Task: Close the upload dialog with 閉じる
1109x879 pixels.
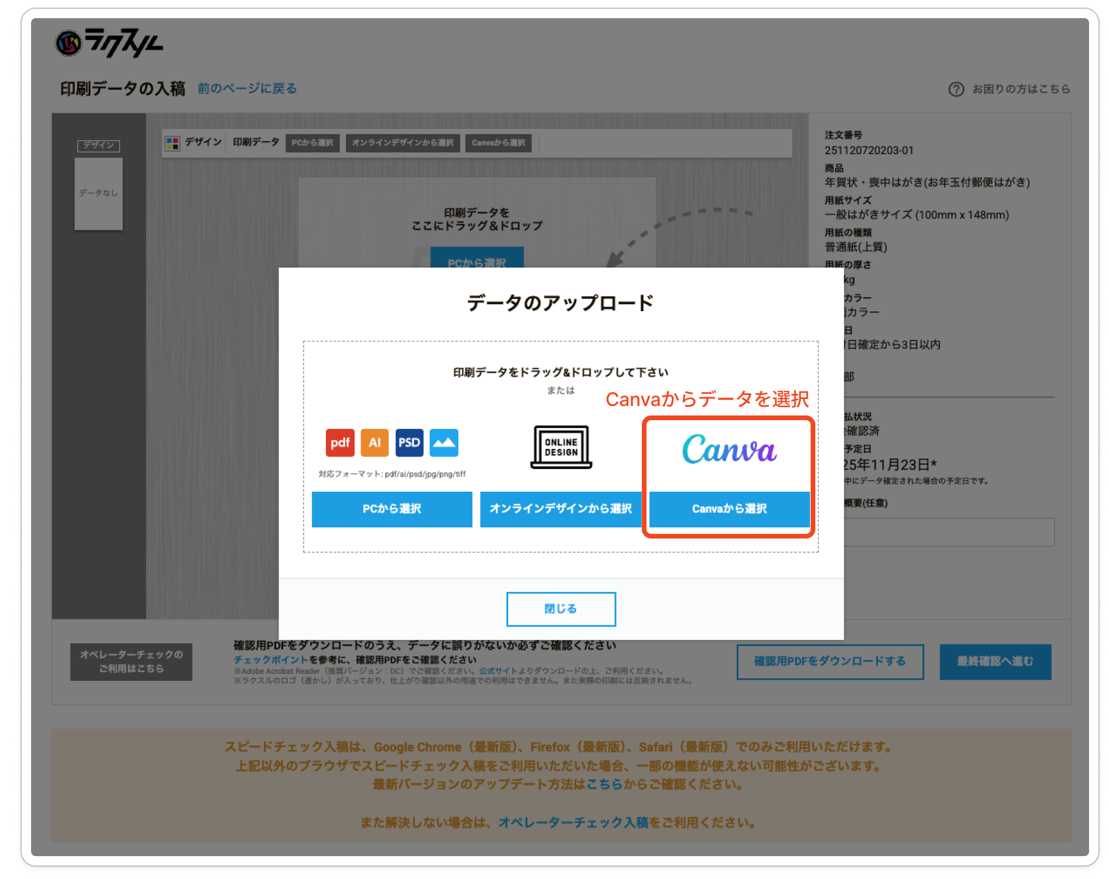Action: [x=561, y=609]
